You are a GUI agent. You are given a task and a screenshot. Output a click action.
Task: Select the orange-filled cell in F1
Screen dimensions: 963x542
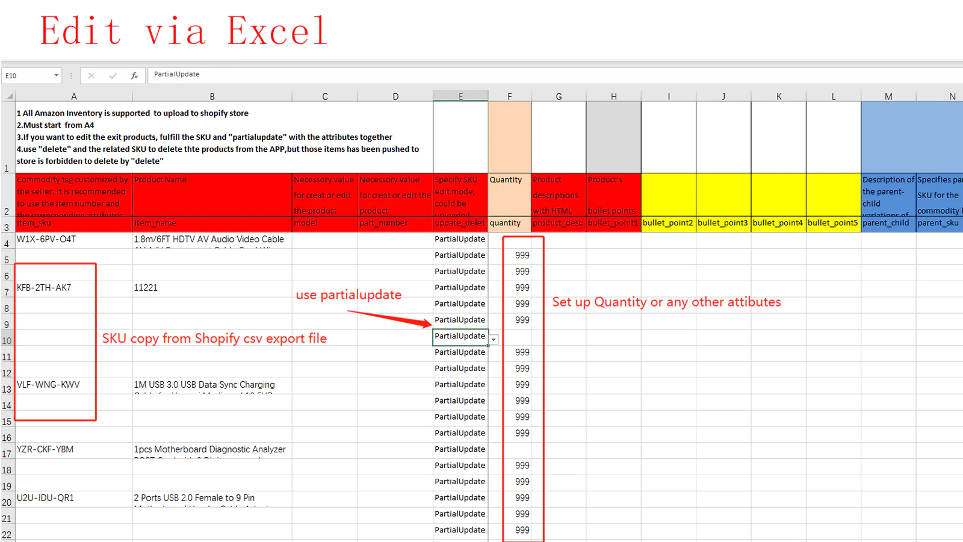pos(509,137)
